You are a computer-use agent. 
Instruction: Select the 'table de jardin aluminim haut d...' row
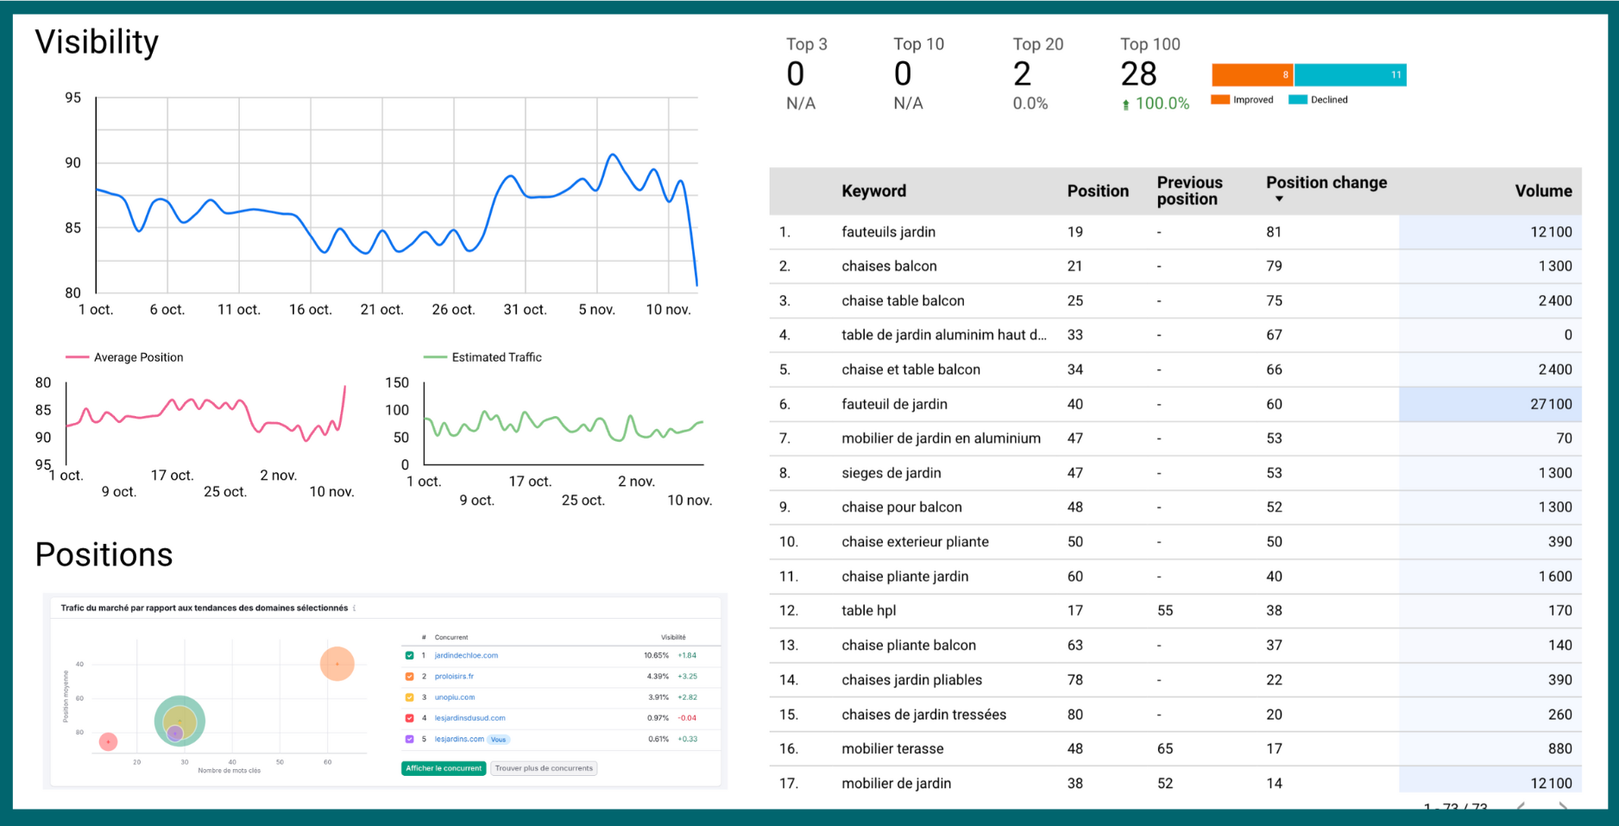coord(1175,335)
